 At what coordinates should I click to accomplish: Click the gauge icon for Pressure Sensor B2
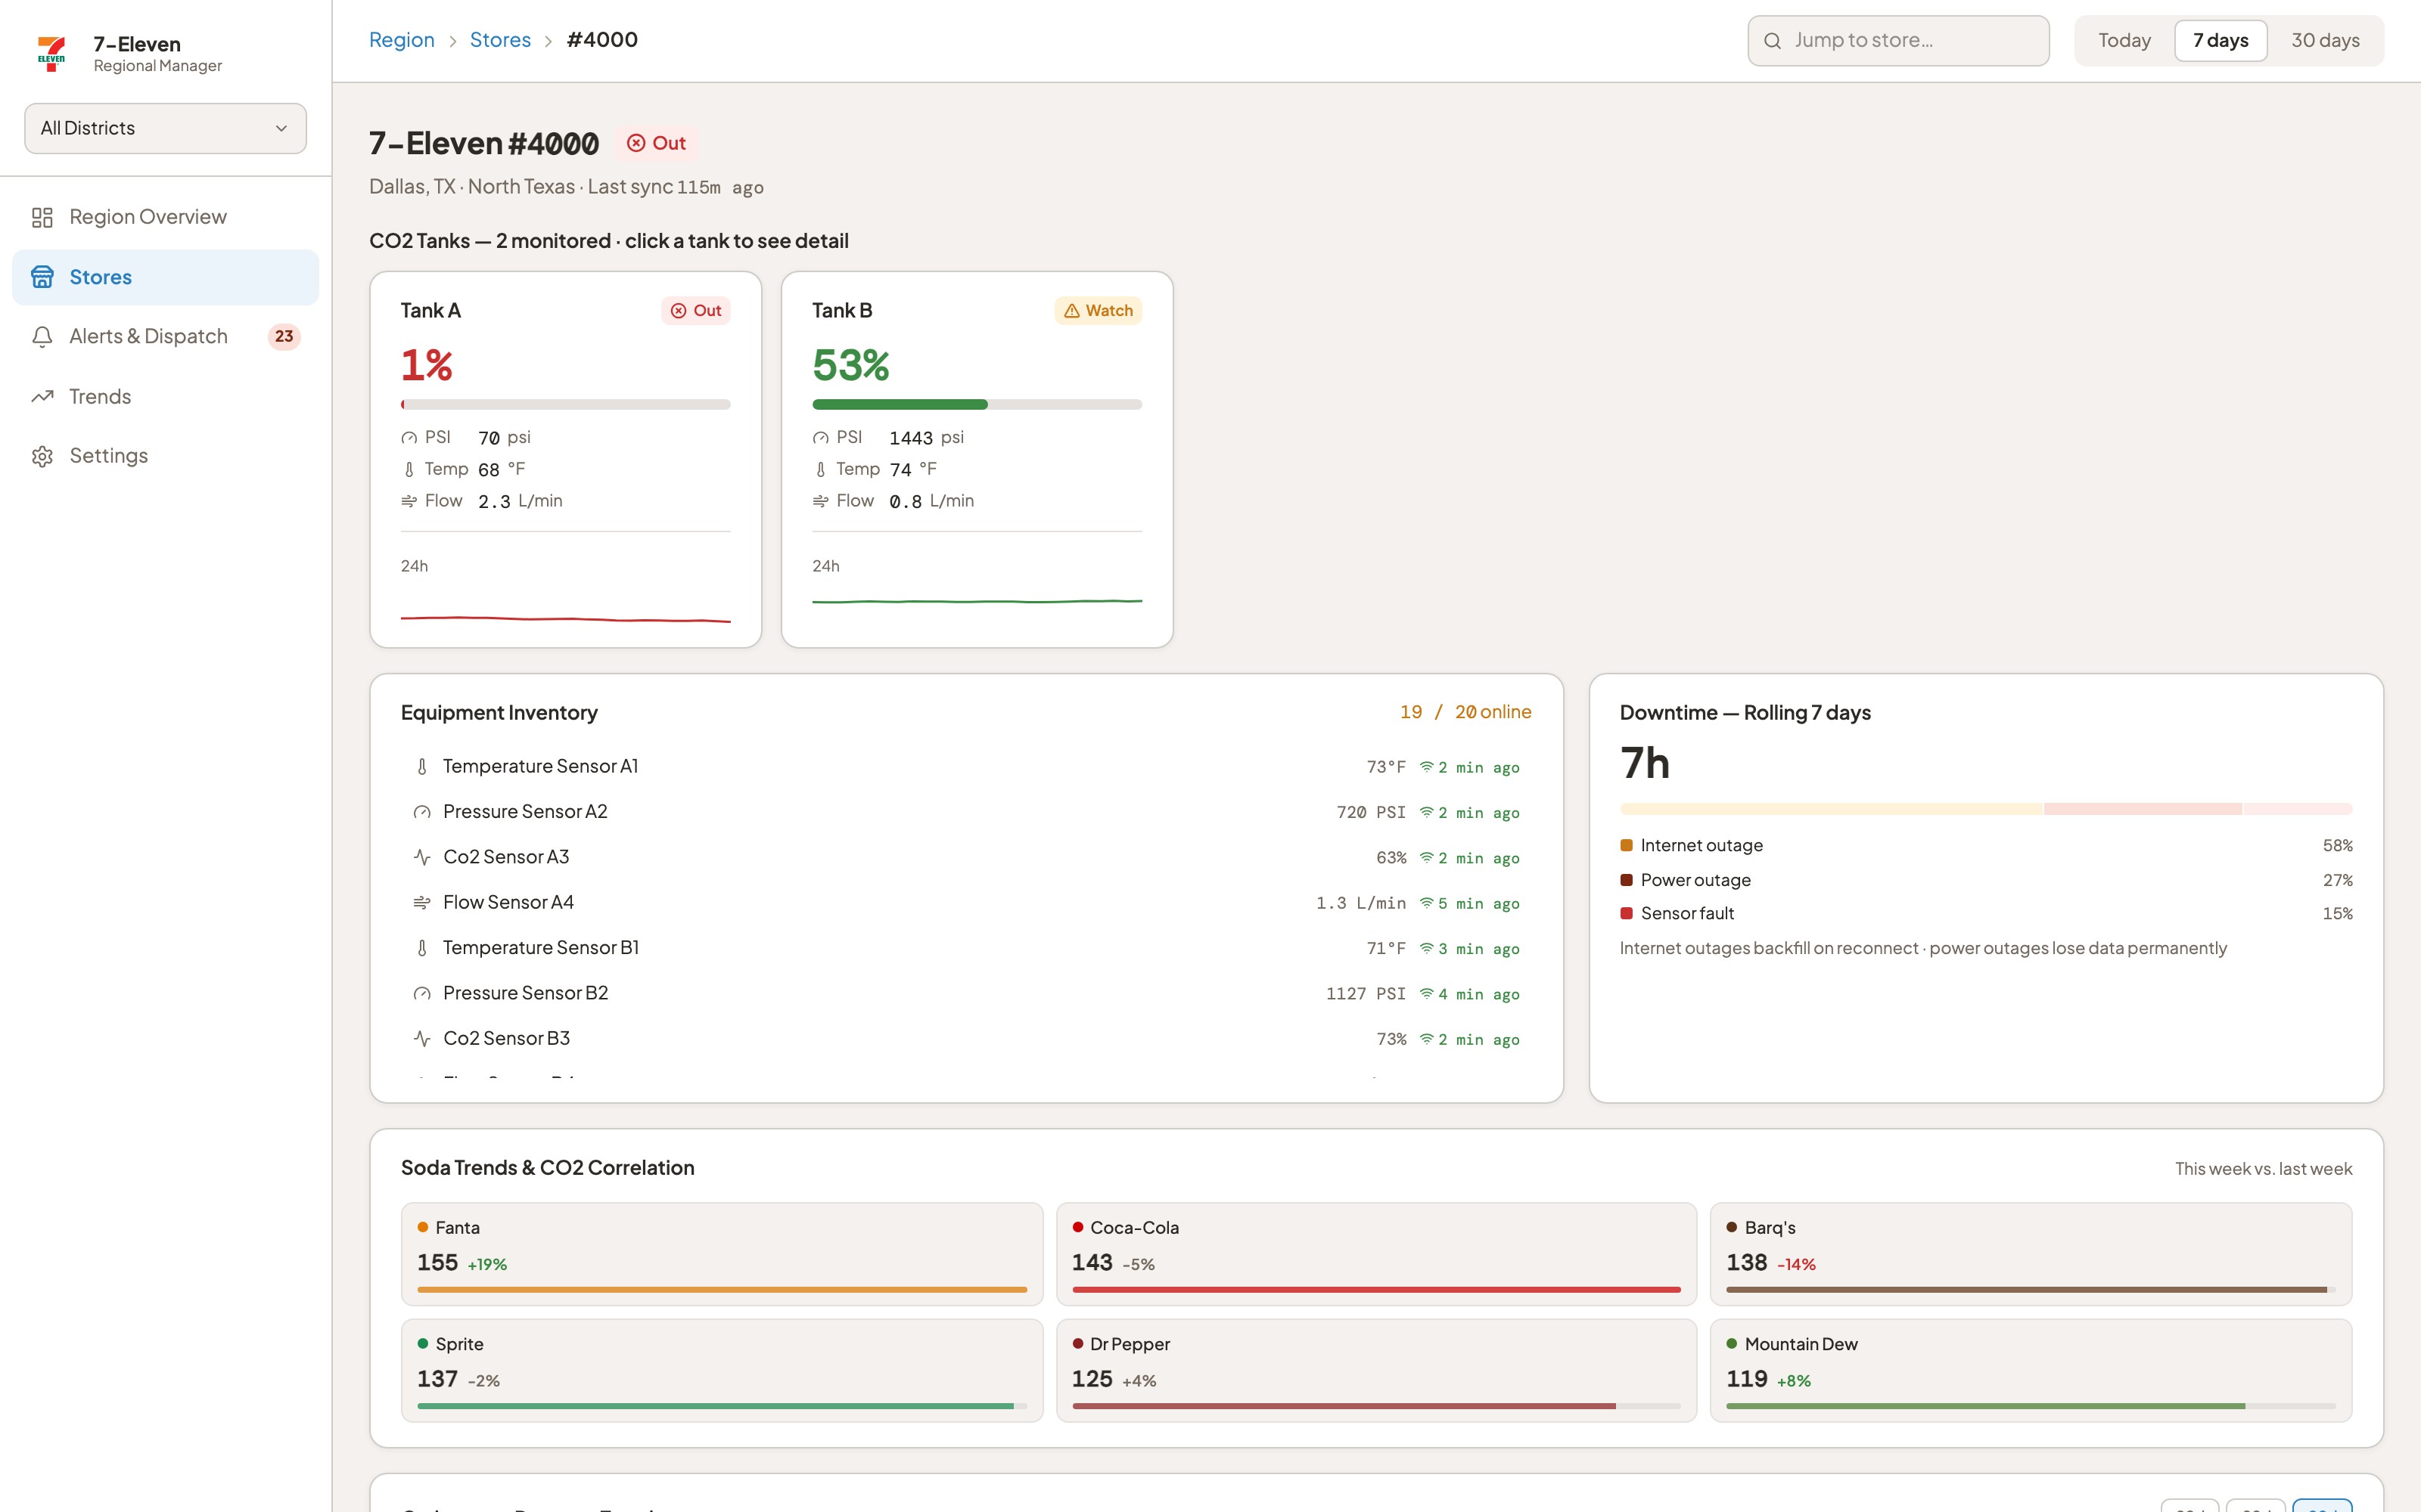pos(422,994)
